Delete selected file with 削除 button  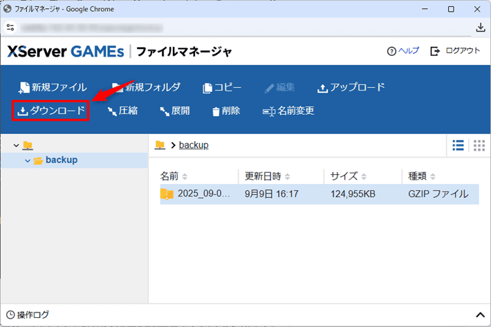click(x=226, y=111)
